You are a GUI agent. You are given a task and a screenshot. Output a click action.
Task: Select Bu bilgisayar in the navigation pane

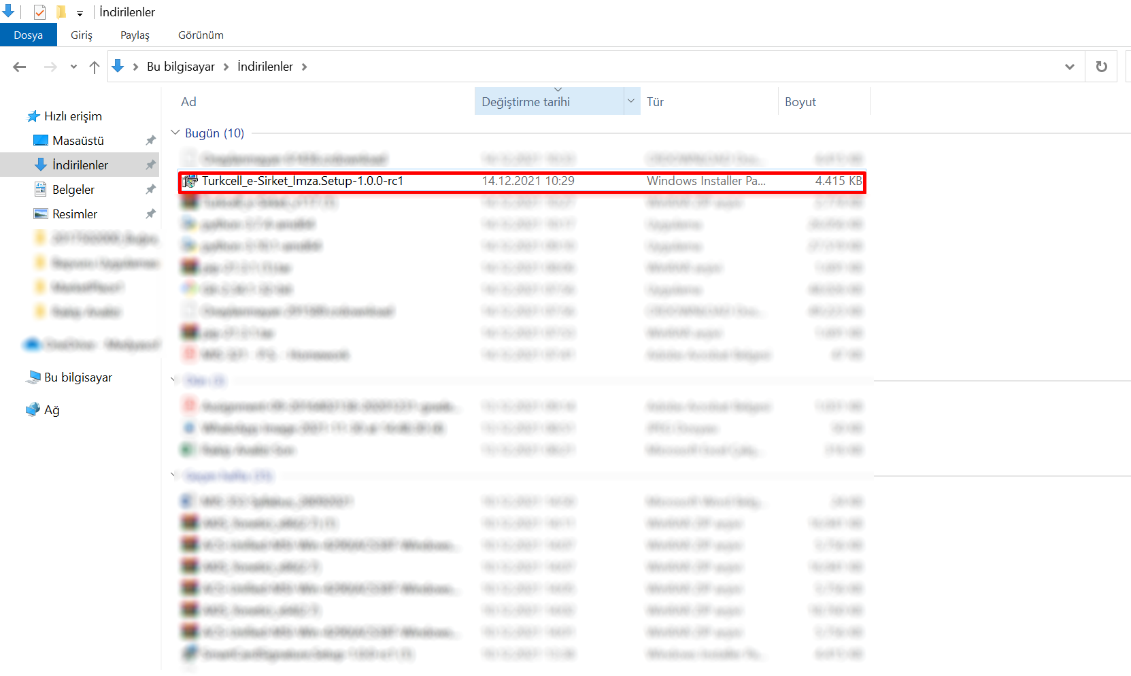pos(78,377)
